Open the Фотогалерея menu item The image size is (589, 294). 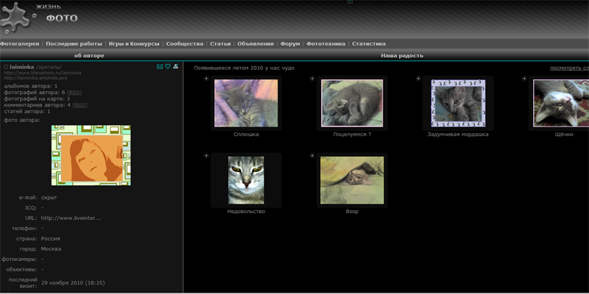click(x=20, y=44)
